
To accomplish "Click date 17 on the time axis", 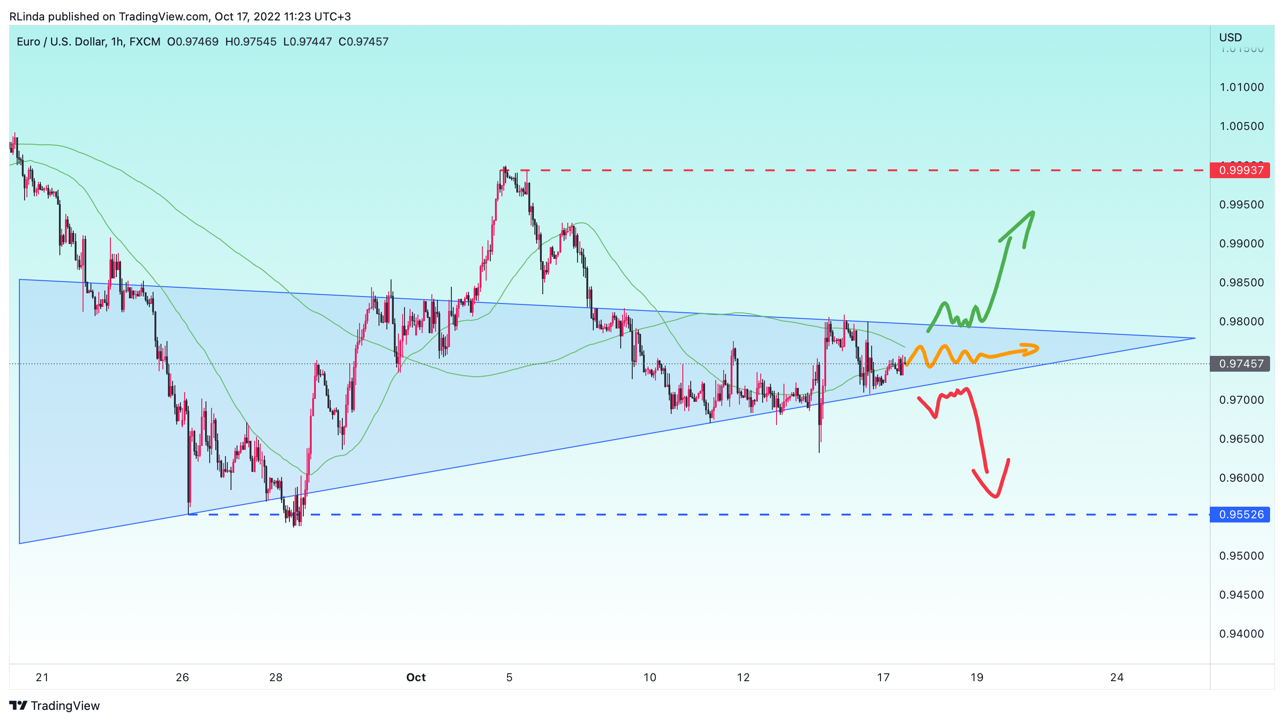I will (883, 677).
